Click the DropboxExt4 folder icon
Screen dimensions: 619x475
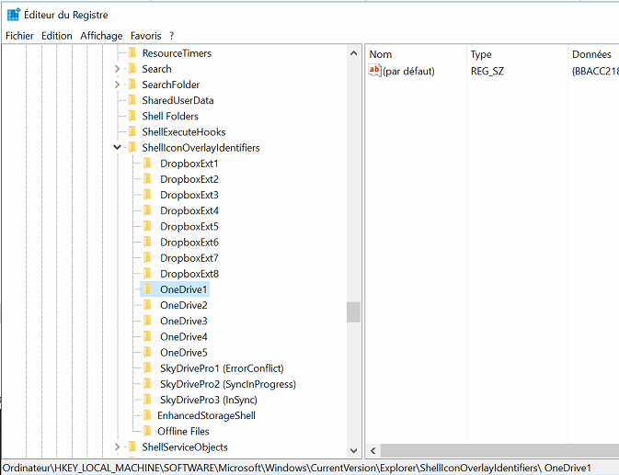tap(147, 210)
